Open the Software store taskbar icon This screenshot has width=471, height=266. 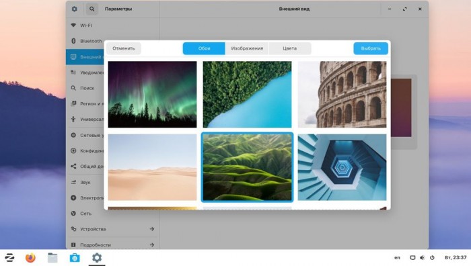[x=75, y=257]
